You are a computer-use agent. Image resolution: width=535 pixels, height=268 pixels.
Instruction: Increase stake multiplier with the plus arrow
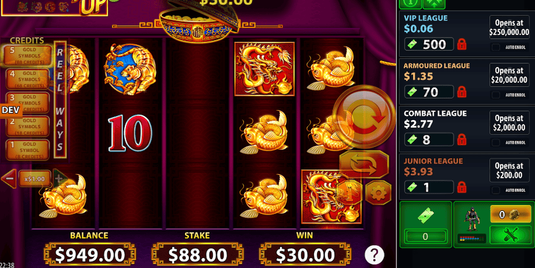(59, 179)
